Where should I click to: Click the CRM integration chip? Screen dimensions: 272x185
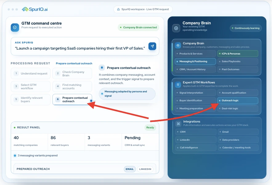(x=196, y=132)
